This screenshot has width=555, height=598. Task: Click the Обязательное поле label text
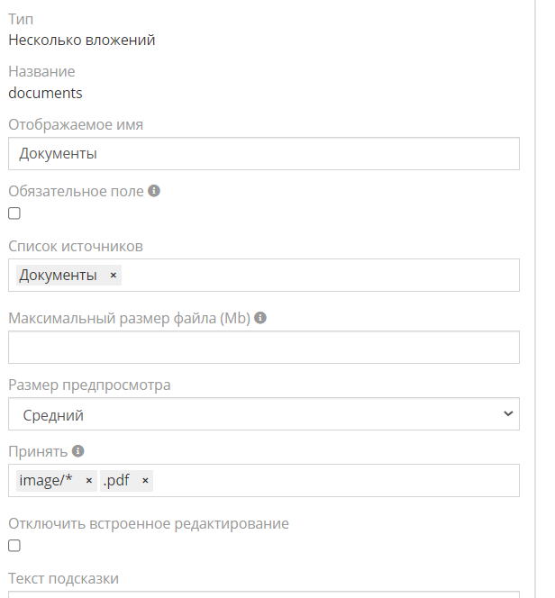(x=76, y=192)
